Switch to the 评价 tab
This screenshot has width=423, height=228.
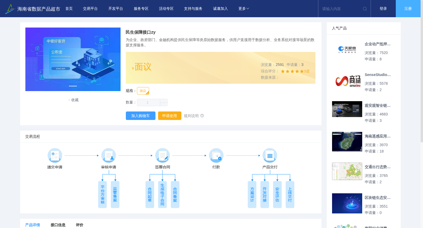[x=80, y=225]
